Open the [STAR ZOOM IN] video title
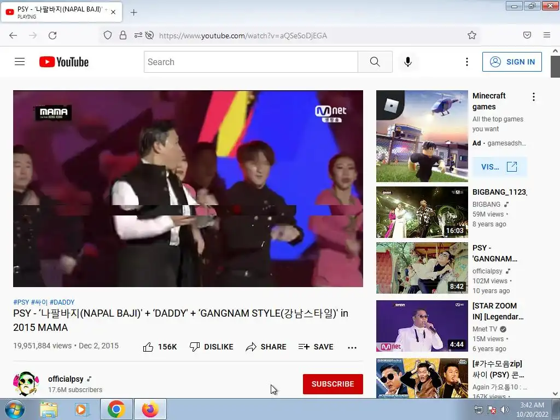560x420 pixels. tap(498, 311)
